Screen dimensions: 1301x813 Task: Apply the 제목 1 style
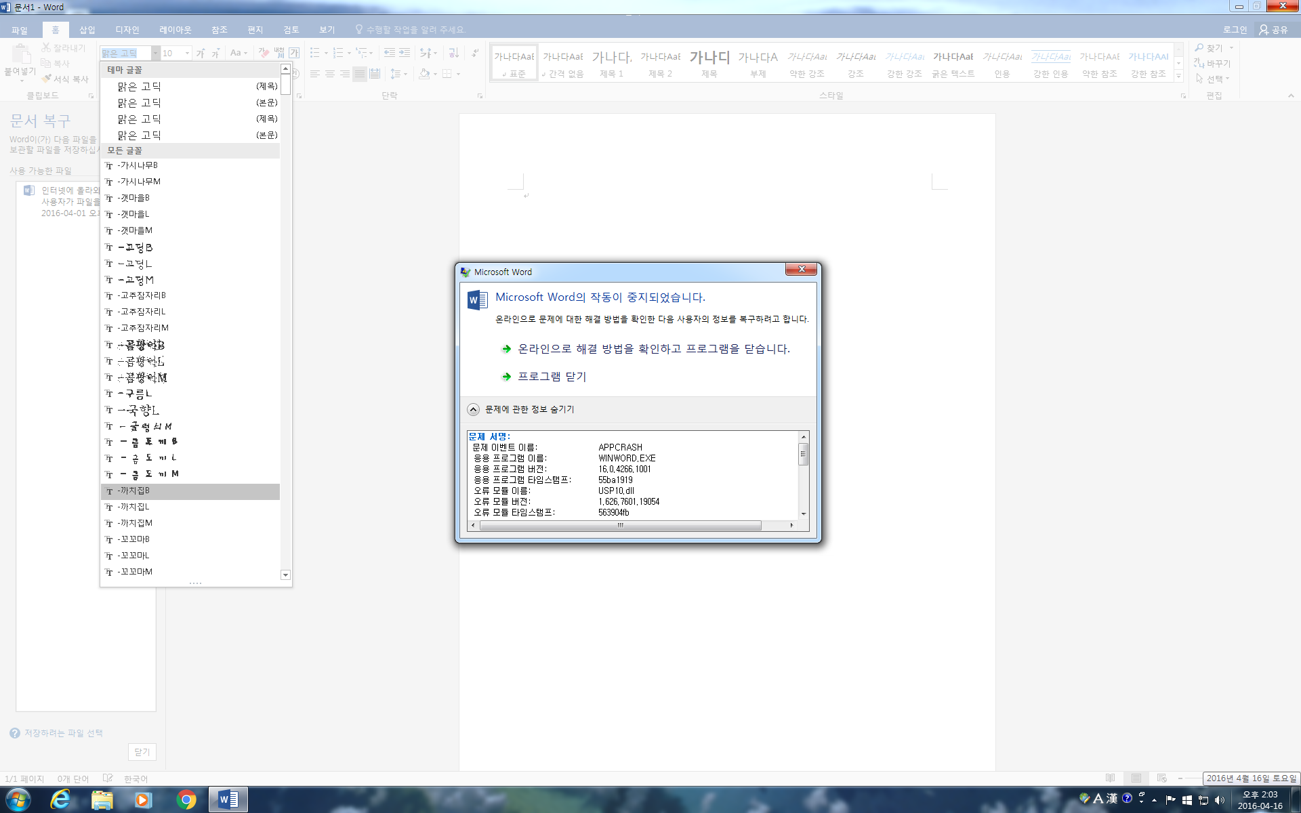[x=611, y=63]
